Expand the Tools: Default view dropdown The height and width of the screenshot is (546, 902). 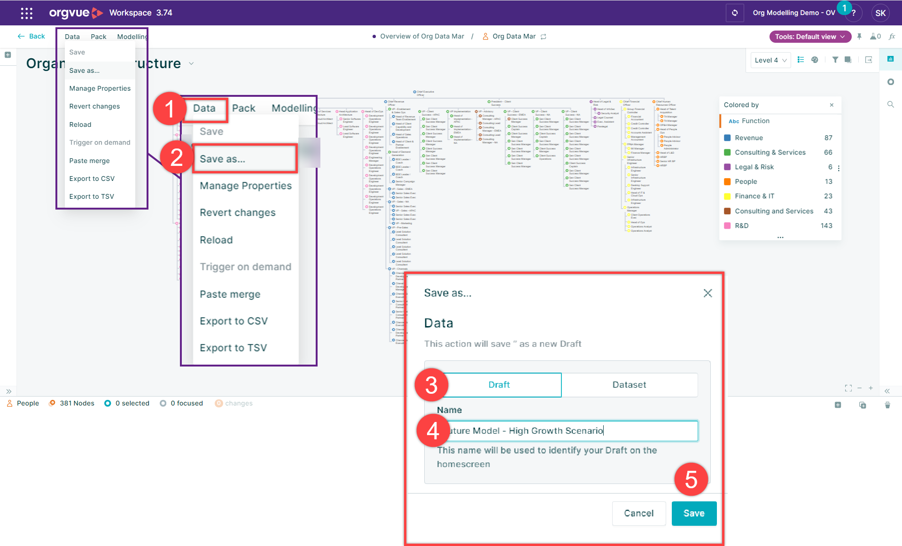[810, 36]
